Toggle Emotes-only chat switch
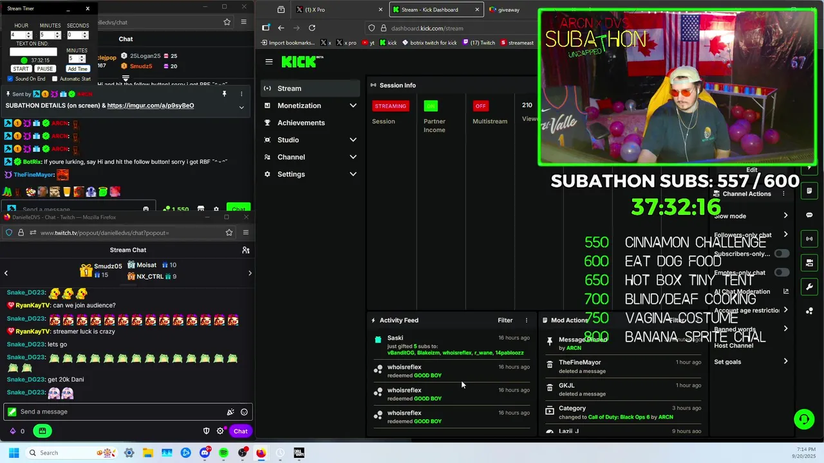The image size is (824, 463). click(x=782, y=273)
